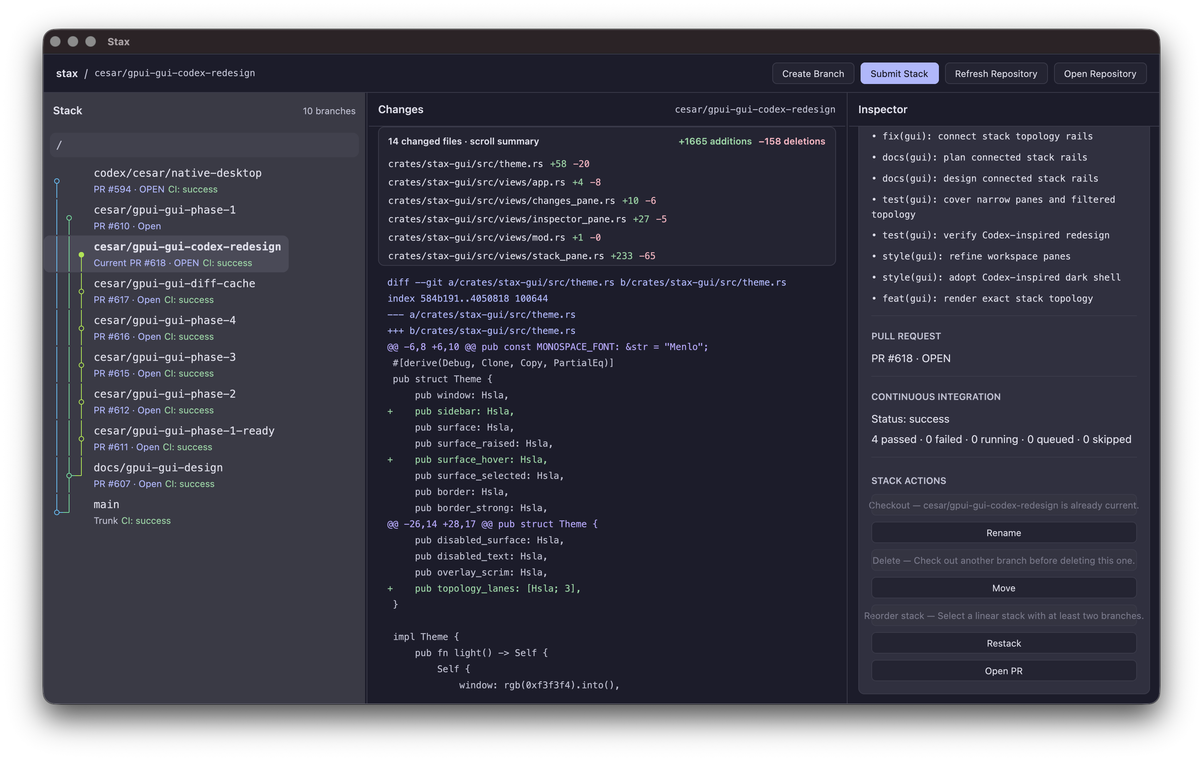This screenshot has height=761, width=1203.
Task: Click the 14 changed files scroll summary
Action: point(463,141)
